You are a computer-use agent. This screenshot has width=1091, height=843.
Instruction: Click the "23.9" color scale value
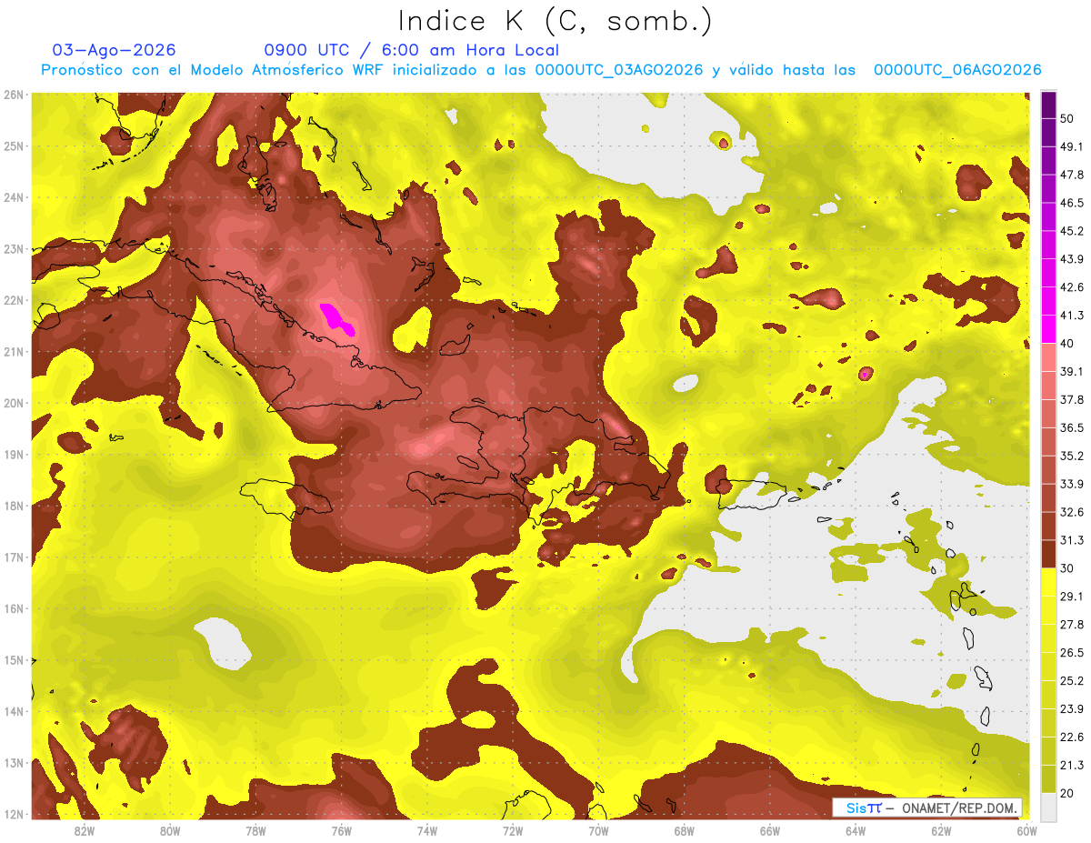coord(1072,709)
